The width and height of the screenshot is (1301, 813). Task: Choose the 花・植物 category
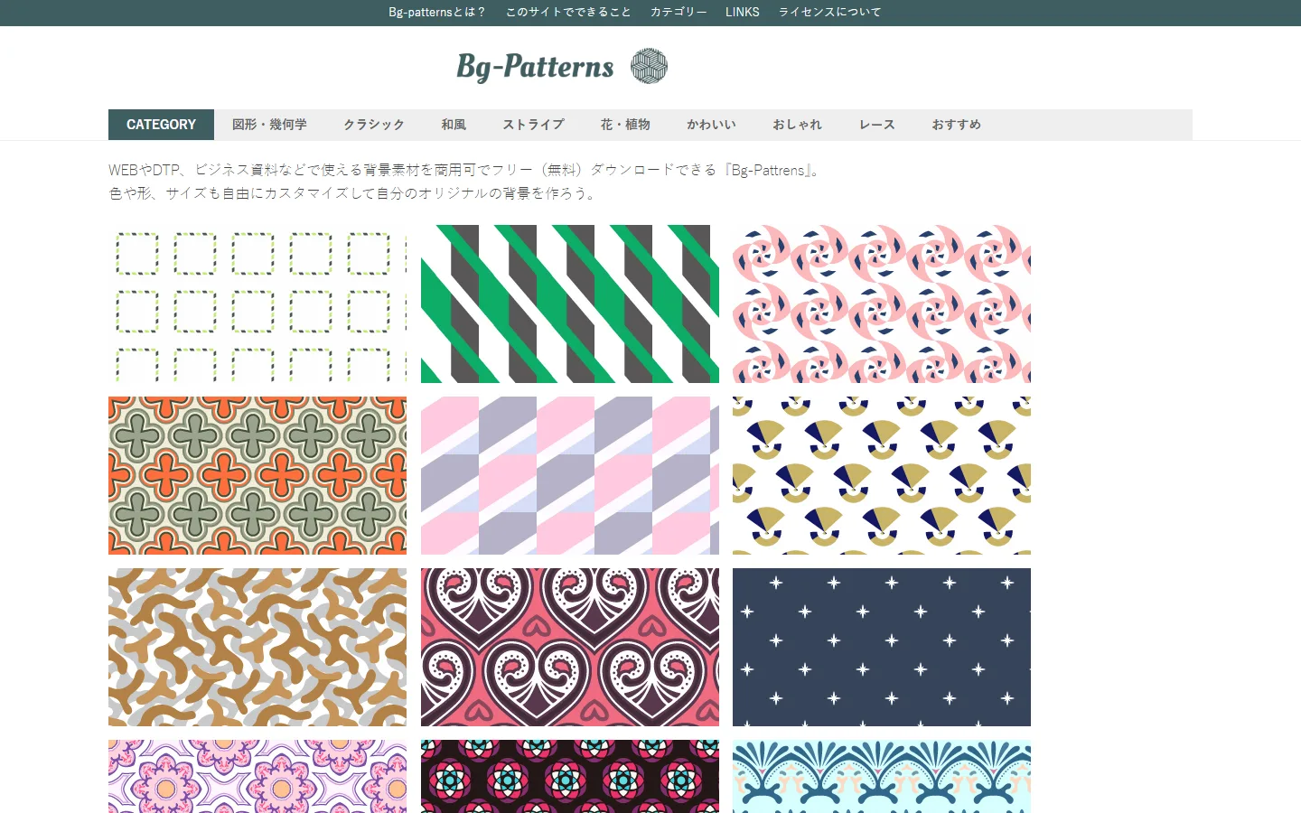coord(625,125)
